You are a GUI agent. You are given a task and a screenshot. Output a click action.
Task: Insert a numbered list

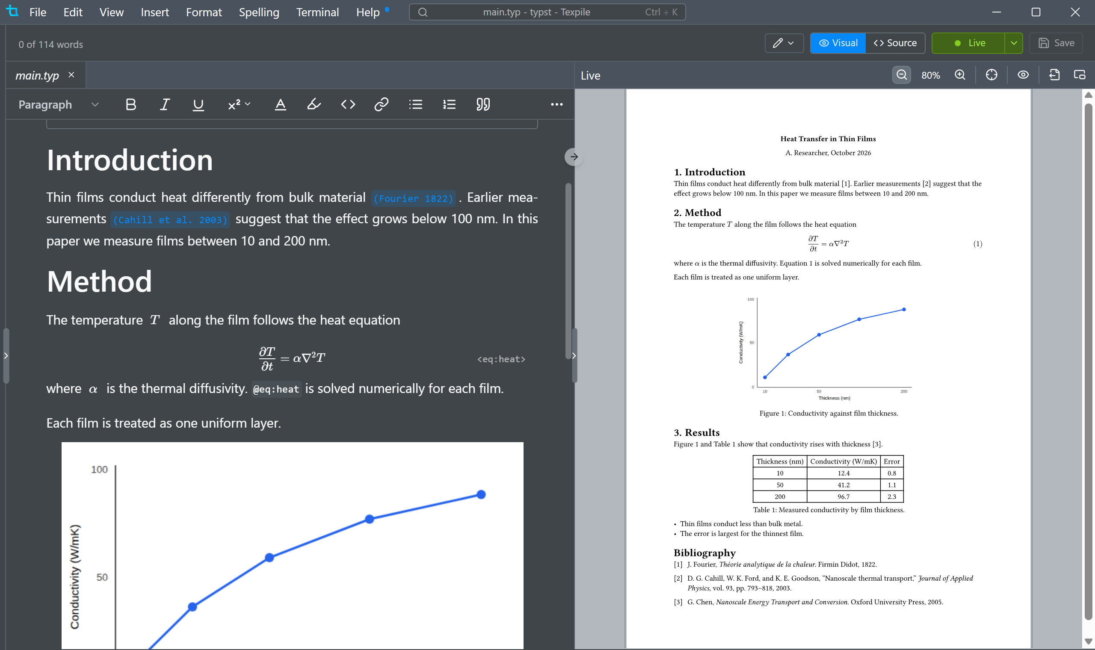pos(450,104)
